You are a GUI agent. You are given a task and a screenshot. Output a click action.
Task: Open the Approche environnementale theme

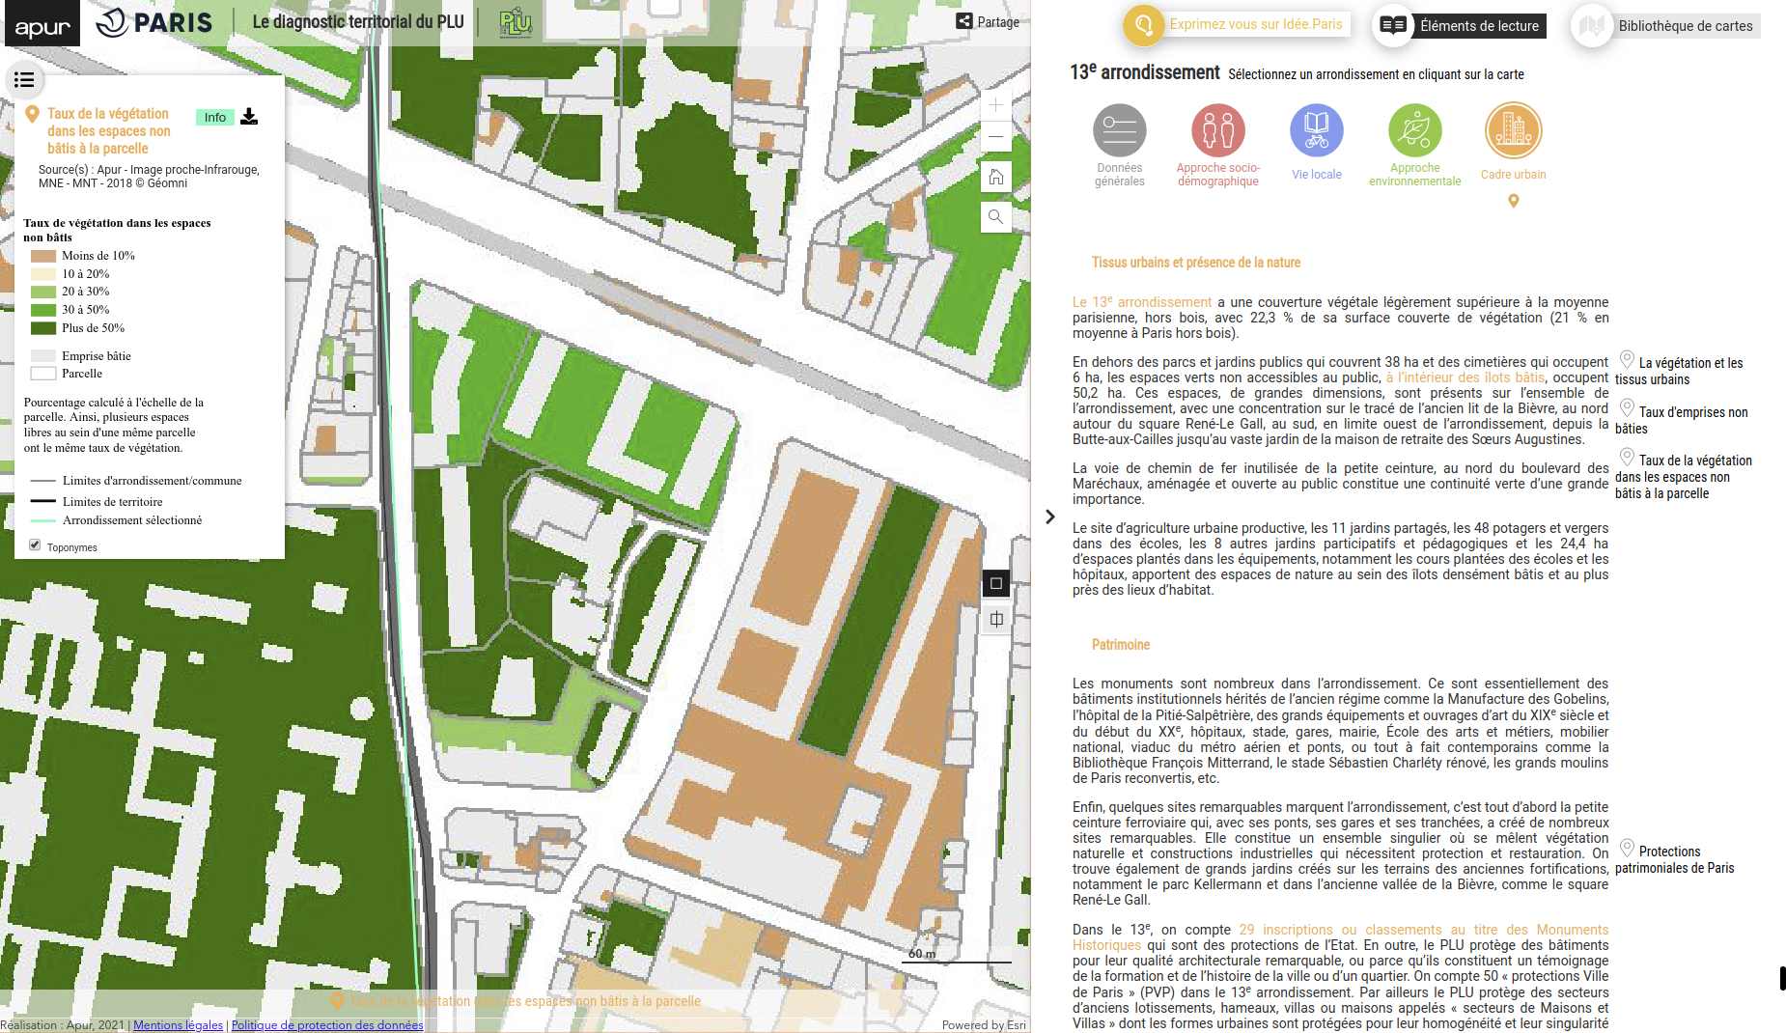[1414, 131]
